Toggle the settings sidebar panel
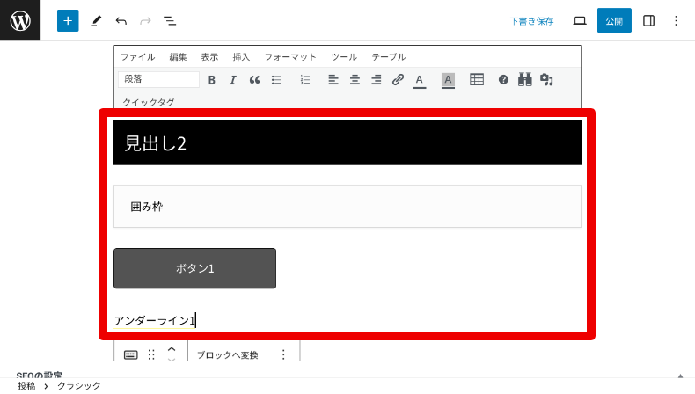Image resolution: width=695 pixels, height=394 pixels. coord(649,21)
